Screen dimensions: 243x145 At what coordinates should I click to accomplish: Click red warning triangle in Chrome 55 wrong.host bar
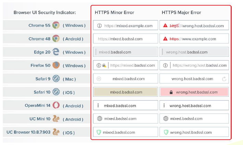tap(166, 26)
